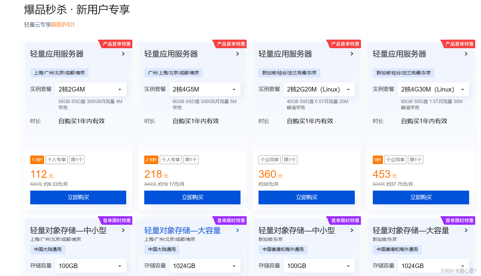Screen dimensions: 481x276
Task: Click 立即购买 for the 360元 server
Action: click(x=307, y=197)
